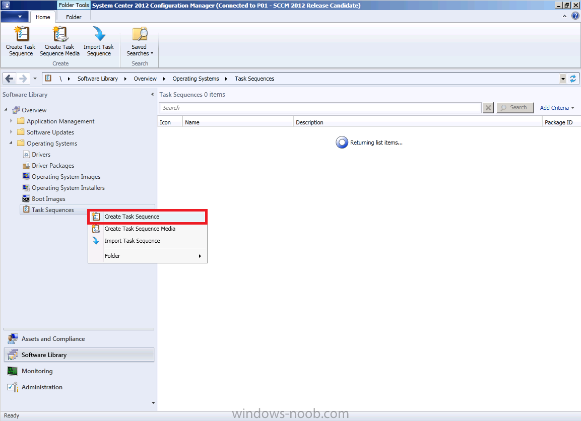
Task: Open the Help question mark icon
Action: pyautogui.click(x=575, y=16)
